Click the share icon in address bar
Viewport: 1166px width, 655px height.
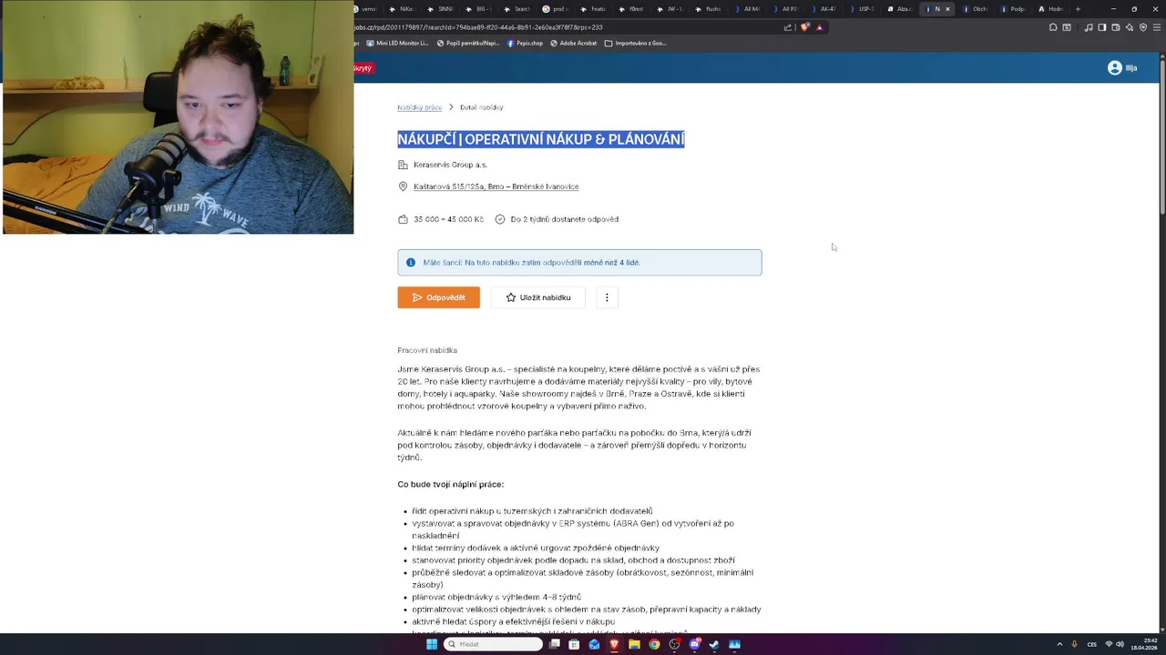point(787,27)
